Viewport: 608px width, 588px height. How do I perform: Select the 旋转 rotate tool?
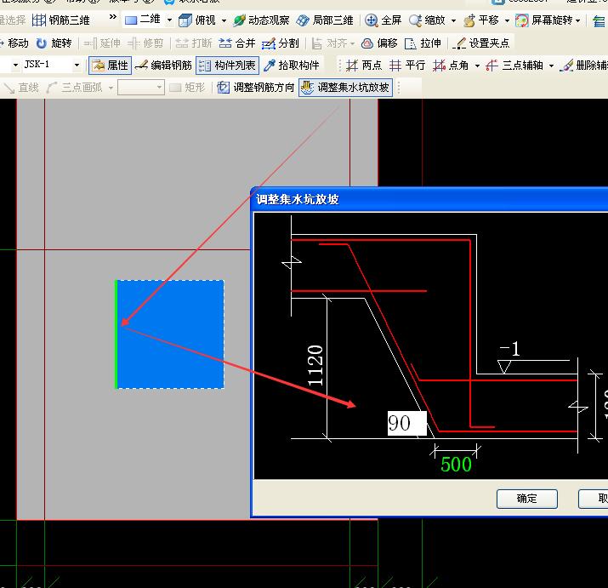[54, 43]
